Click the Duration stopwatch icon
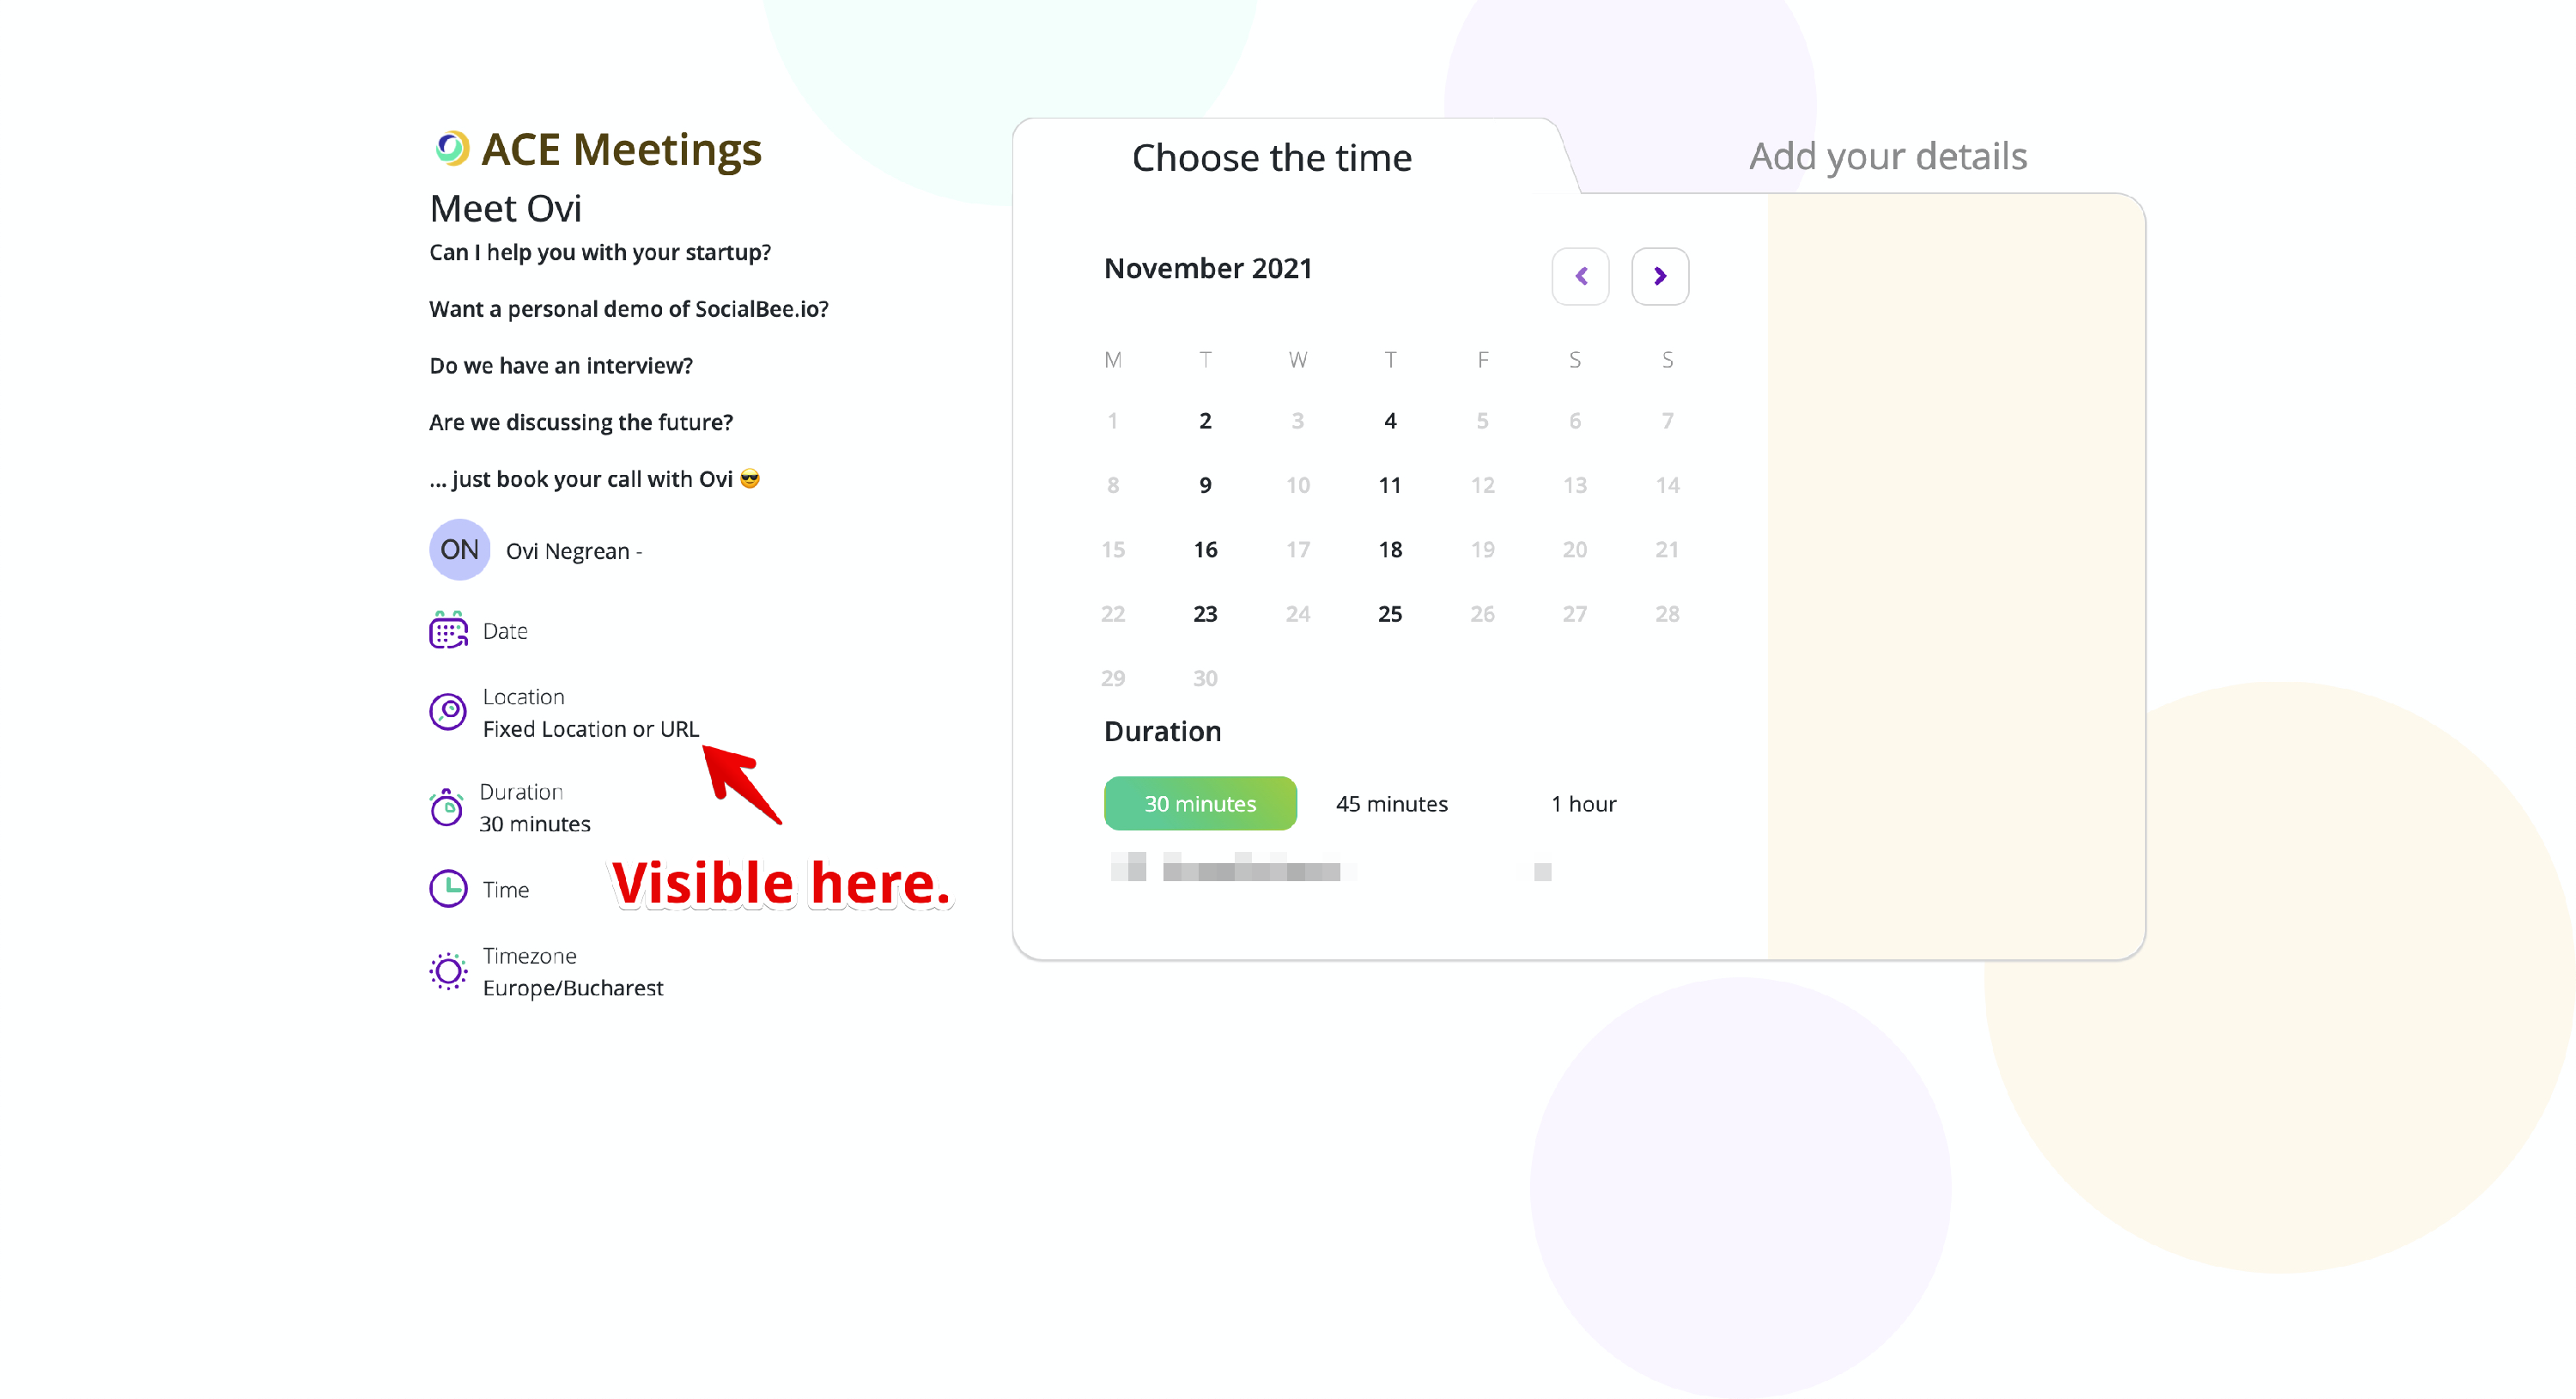The image size is (2576, 1399). click(446, 807)
